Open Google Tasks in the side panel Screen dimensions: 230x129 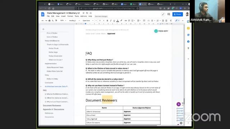[x=188, y=35]
